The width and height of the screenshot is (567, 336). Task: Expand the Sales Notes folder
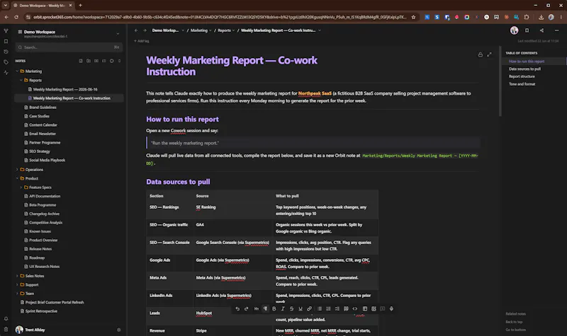[17, 276]
